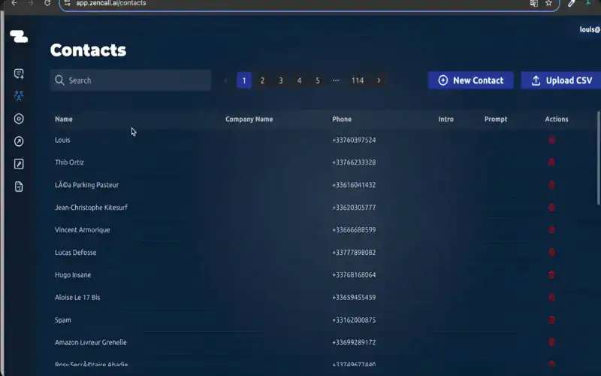This screenshot has width=601, height=376.
Task: Click the Intro column header
Action: click(445, 119)
